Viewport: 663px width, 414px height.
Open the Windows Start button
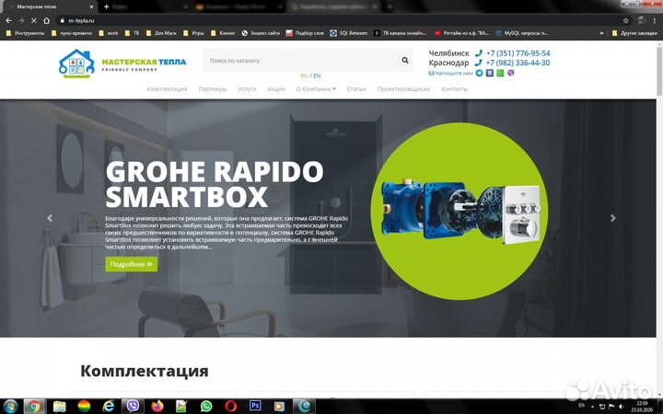coord(9,407)
